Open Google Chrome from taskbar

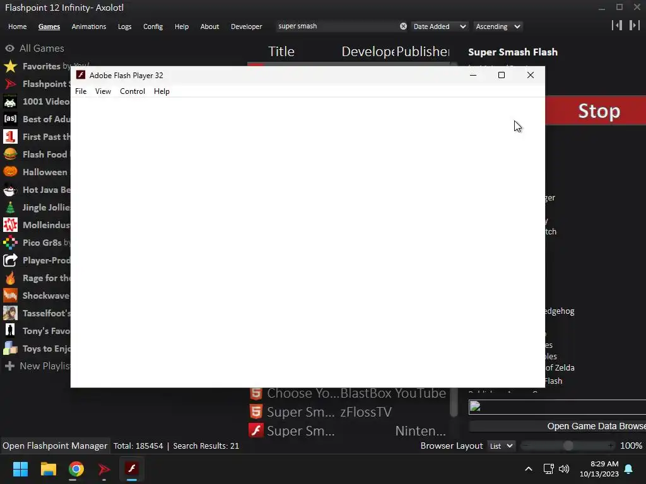pyautogui.click(x=76, y=469)
